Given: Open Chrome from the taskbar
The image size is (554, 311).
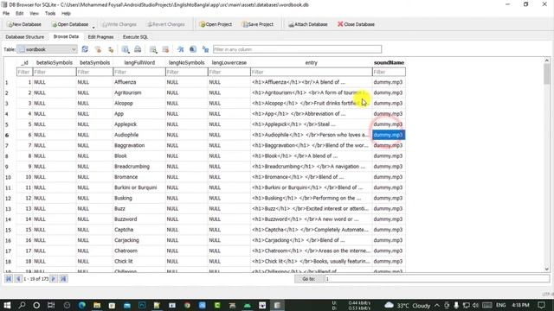Looking at the screenshot, I should (x=187, y=305).
